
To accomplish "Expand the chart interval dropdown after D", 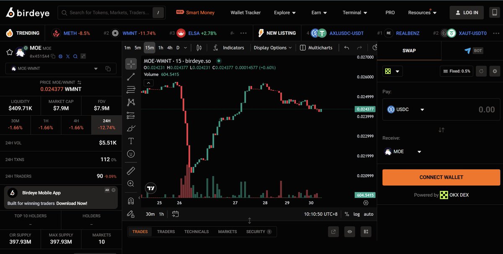I will tap(185, 48).
